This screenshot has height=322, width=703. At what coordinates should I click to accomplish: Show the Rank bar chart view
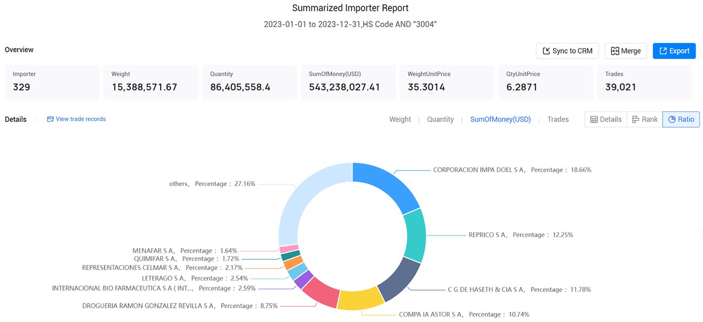click(645, 119)
